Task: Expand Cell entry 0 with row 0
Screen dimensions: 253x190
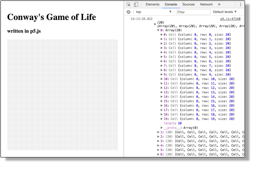Action: pos(162,34)
